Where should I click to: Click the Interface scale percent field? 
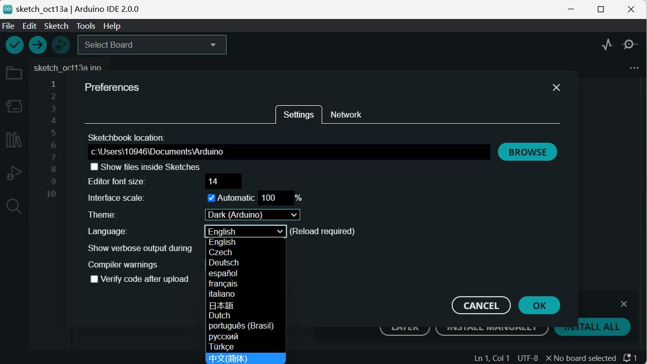pyautogui.click(x=276, y=198)
